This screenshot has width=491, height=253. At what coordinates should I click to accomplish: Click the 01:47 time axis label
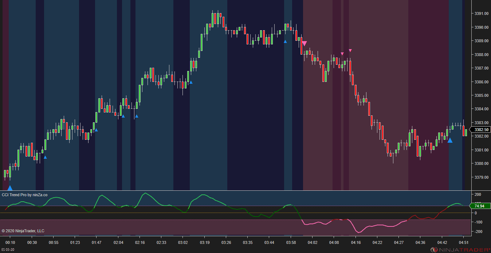point(97,242)
